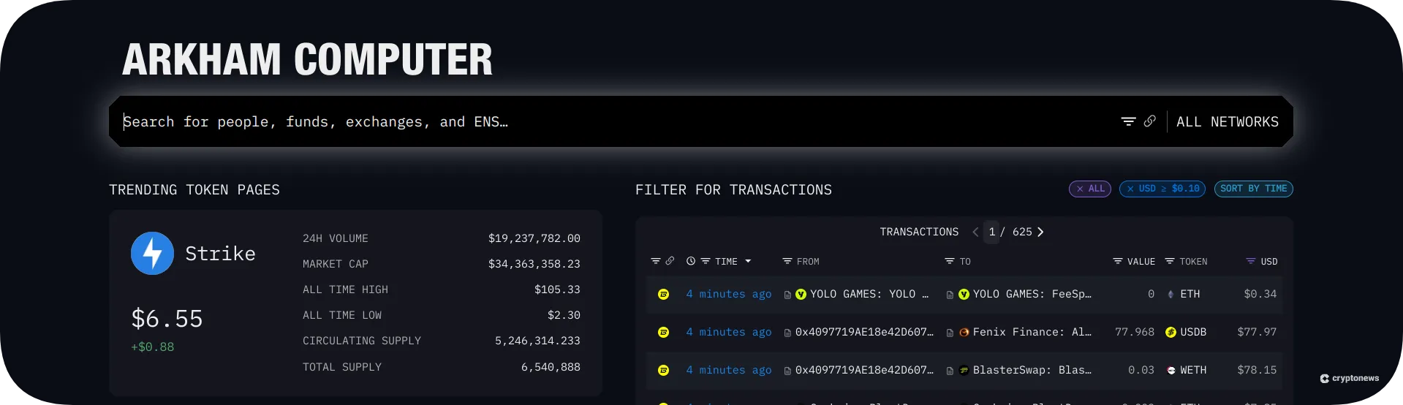This screenshot has width=1403, height=405.
Task: Toggle the clock time-format icon
Action: click(691, 261)
